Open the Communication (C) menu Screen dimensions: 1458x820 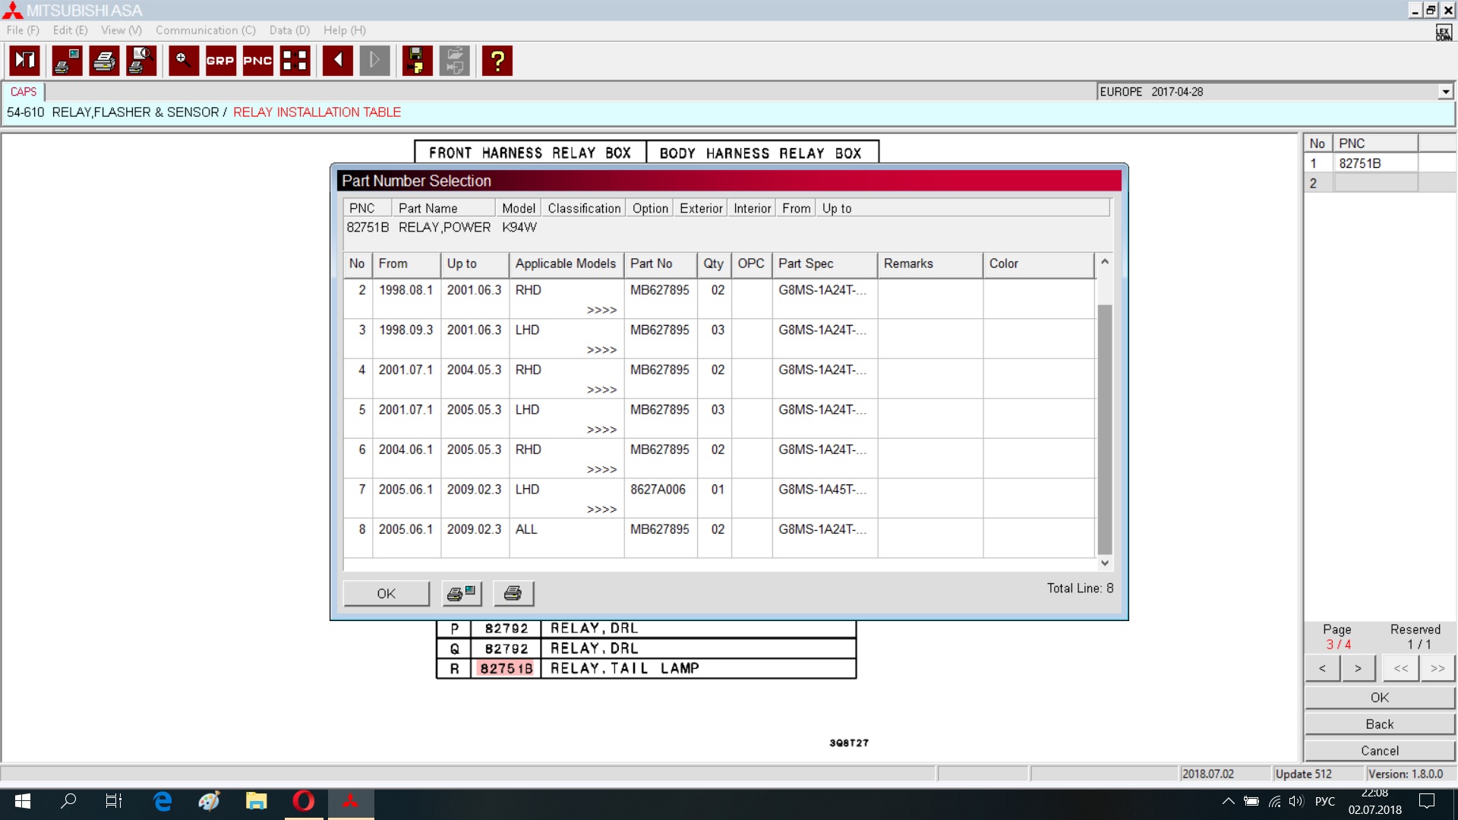(205, 30)
